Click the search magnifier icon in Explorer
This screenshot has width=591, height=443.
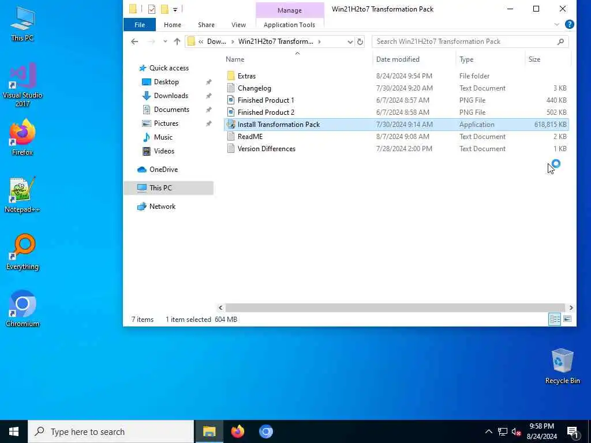(x=560, y=42)
